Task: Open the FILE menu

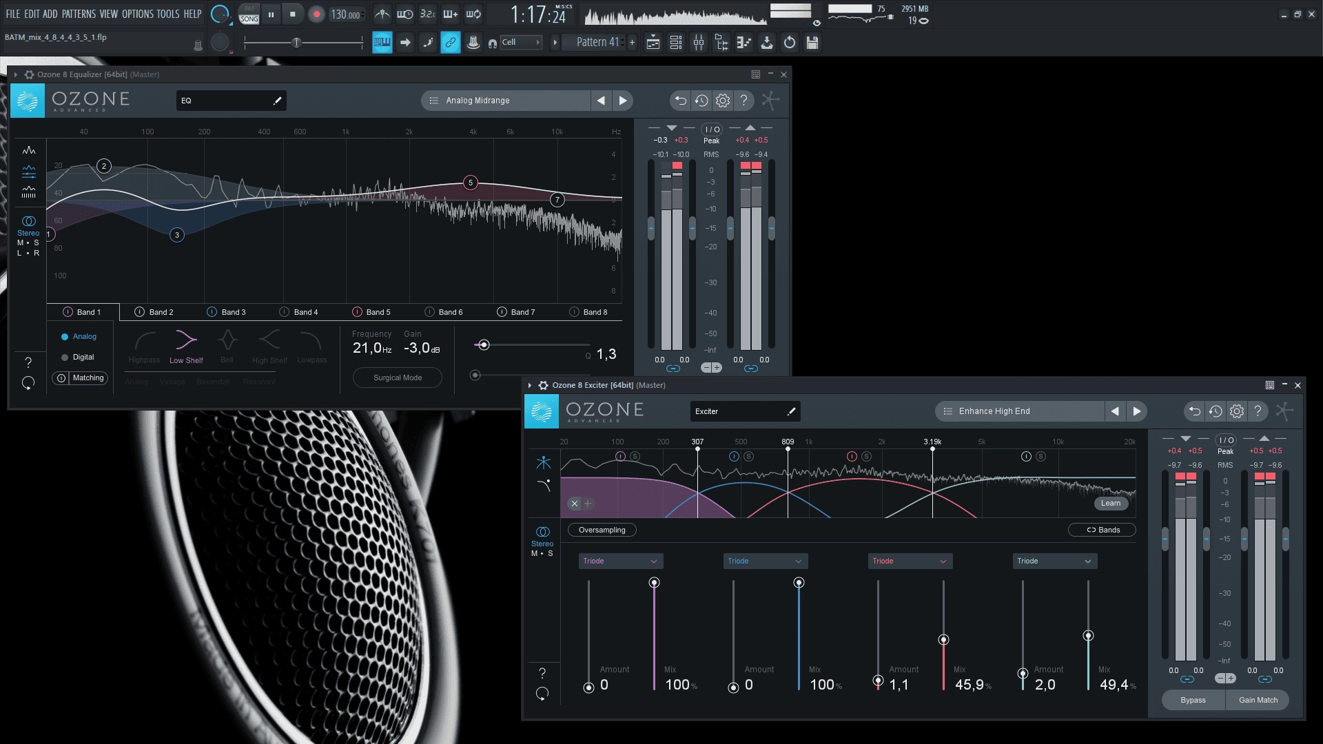Action: coord(13,14)
